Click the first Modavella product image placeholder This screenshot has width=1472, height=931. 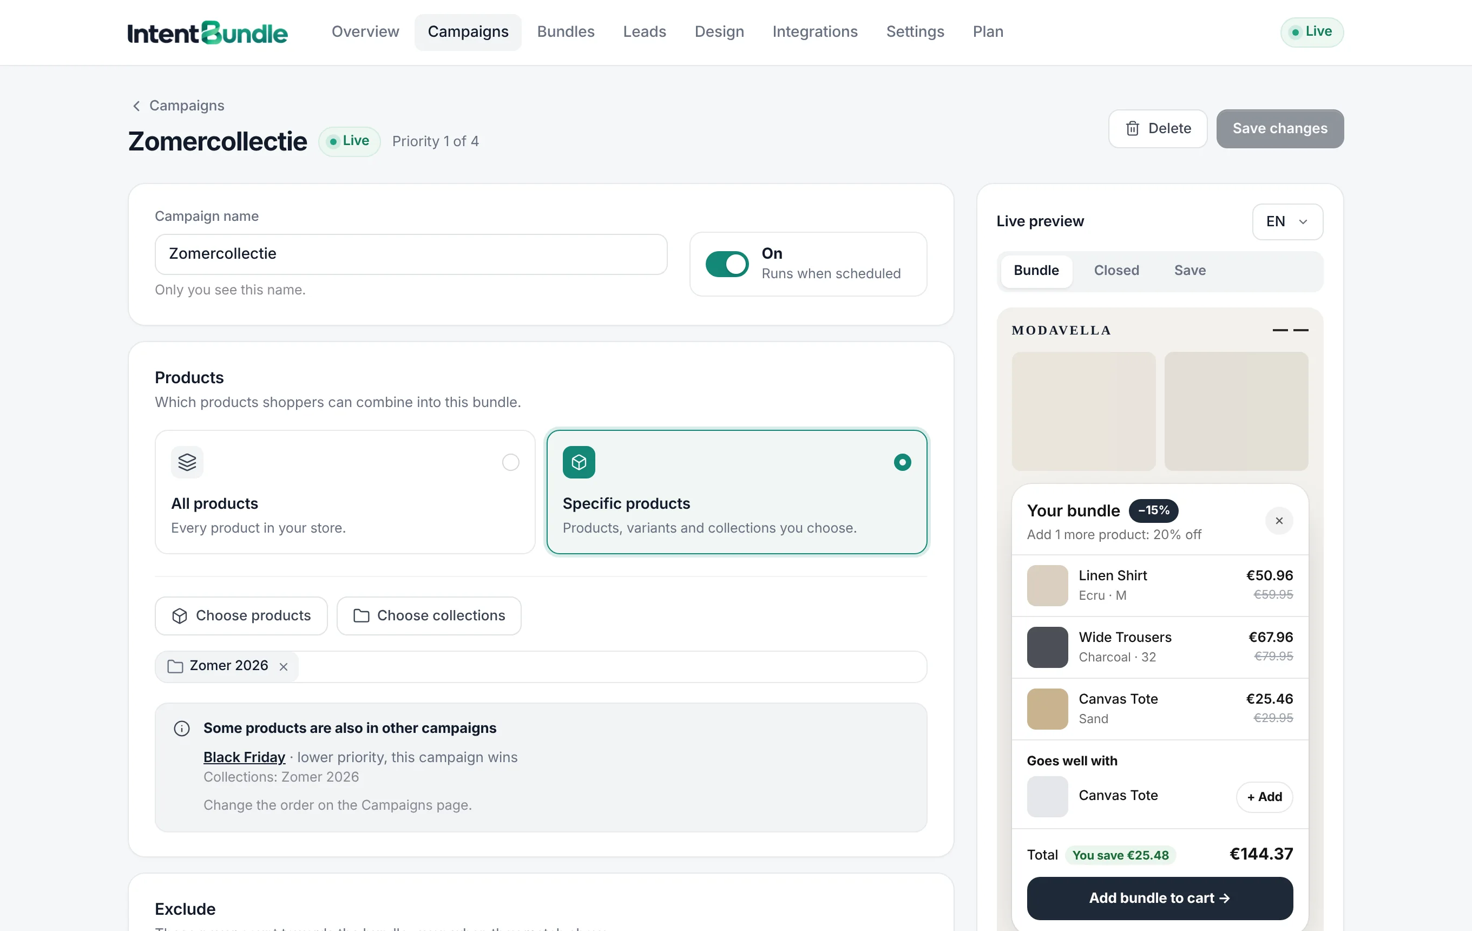[x=1083, y=411]
